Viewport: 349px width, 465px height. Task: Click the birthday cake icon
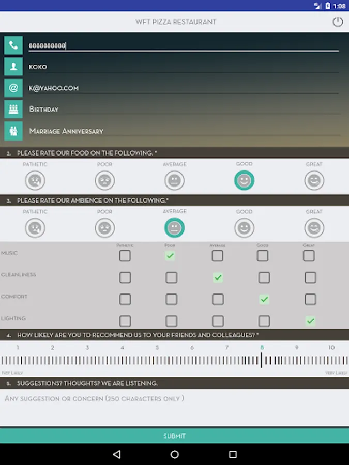pos(13,109)
